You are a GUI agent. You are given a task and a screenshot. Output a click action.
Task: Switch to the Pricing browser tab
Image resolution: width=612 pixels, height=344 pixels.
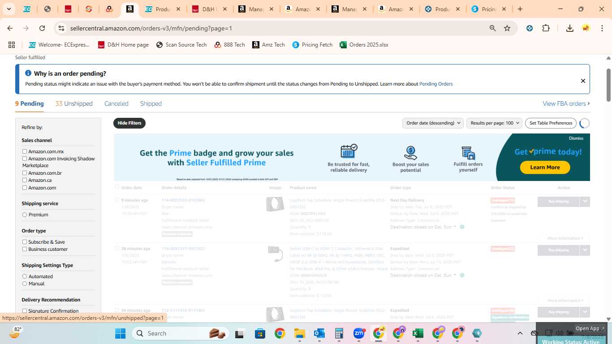point(488,9)
